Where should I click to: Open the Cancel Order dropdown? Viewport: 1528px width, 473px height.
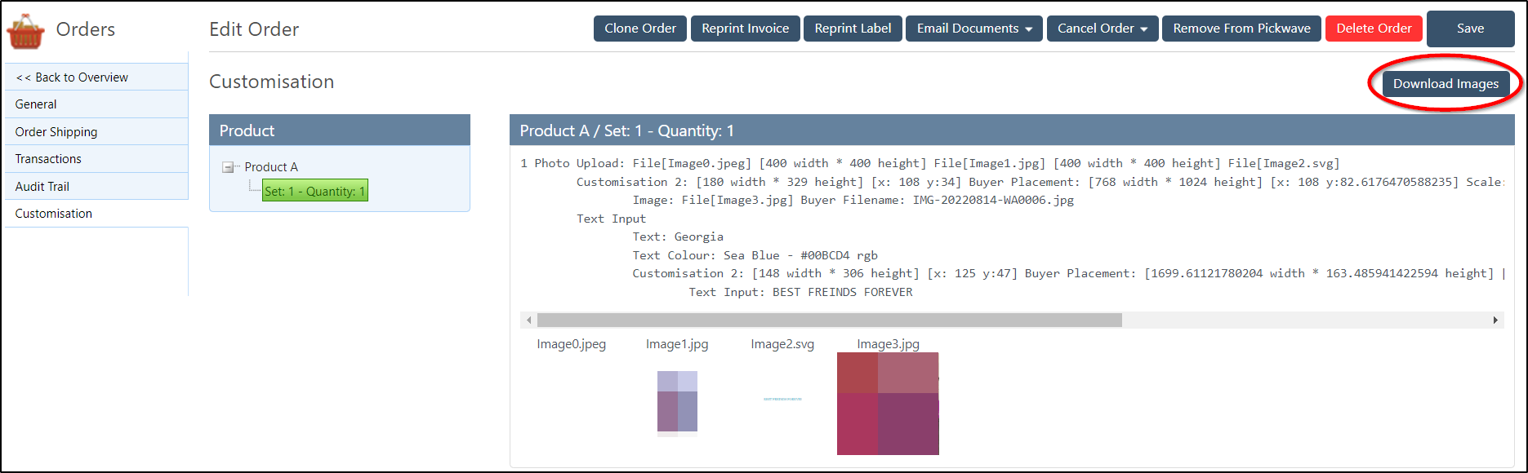pos(1102,29)
